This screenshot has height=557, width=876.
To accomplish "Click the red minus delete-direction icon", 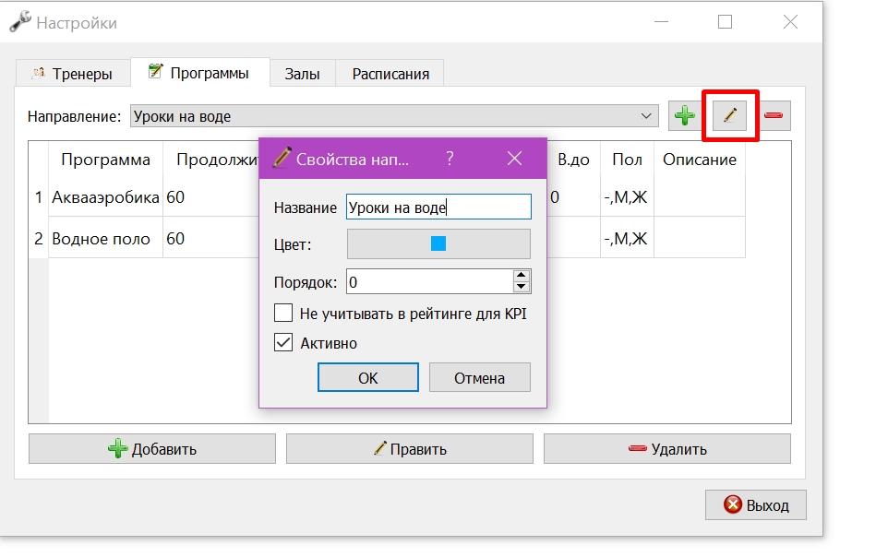I will [x=774, y=115].
